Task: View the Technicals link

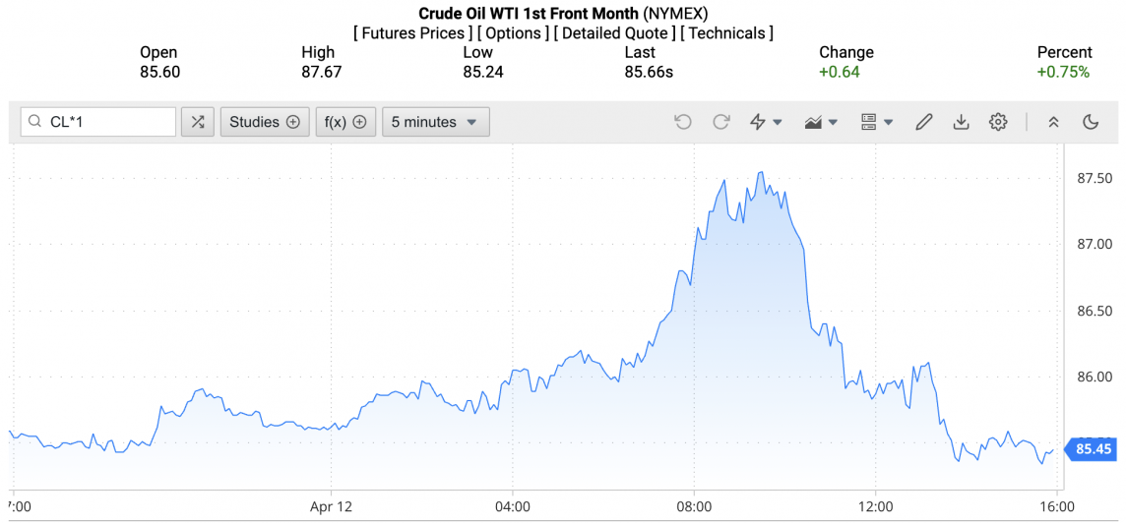Action: pyautogui.click(x=727, y=33)
